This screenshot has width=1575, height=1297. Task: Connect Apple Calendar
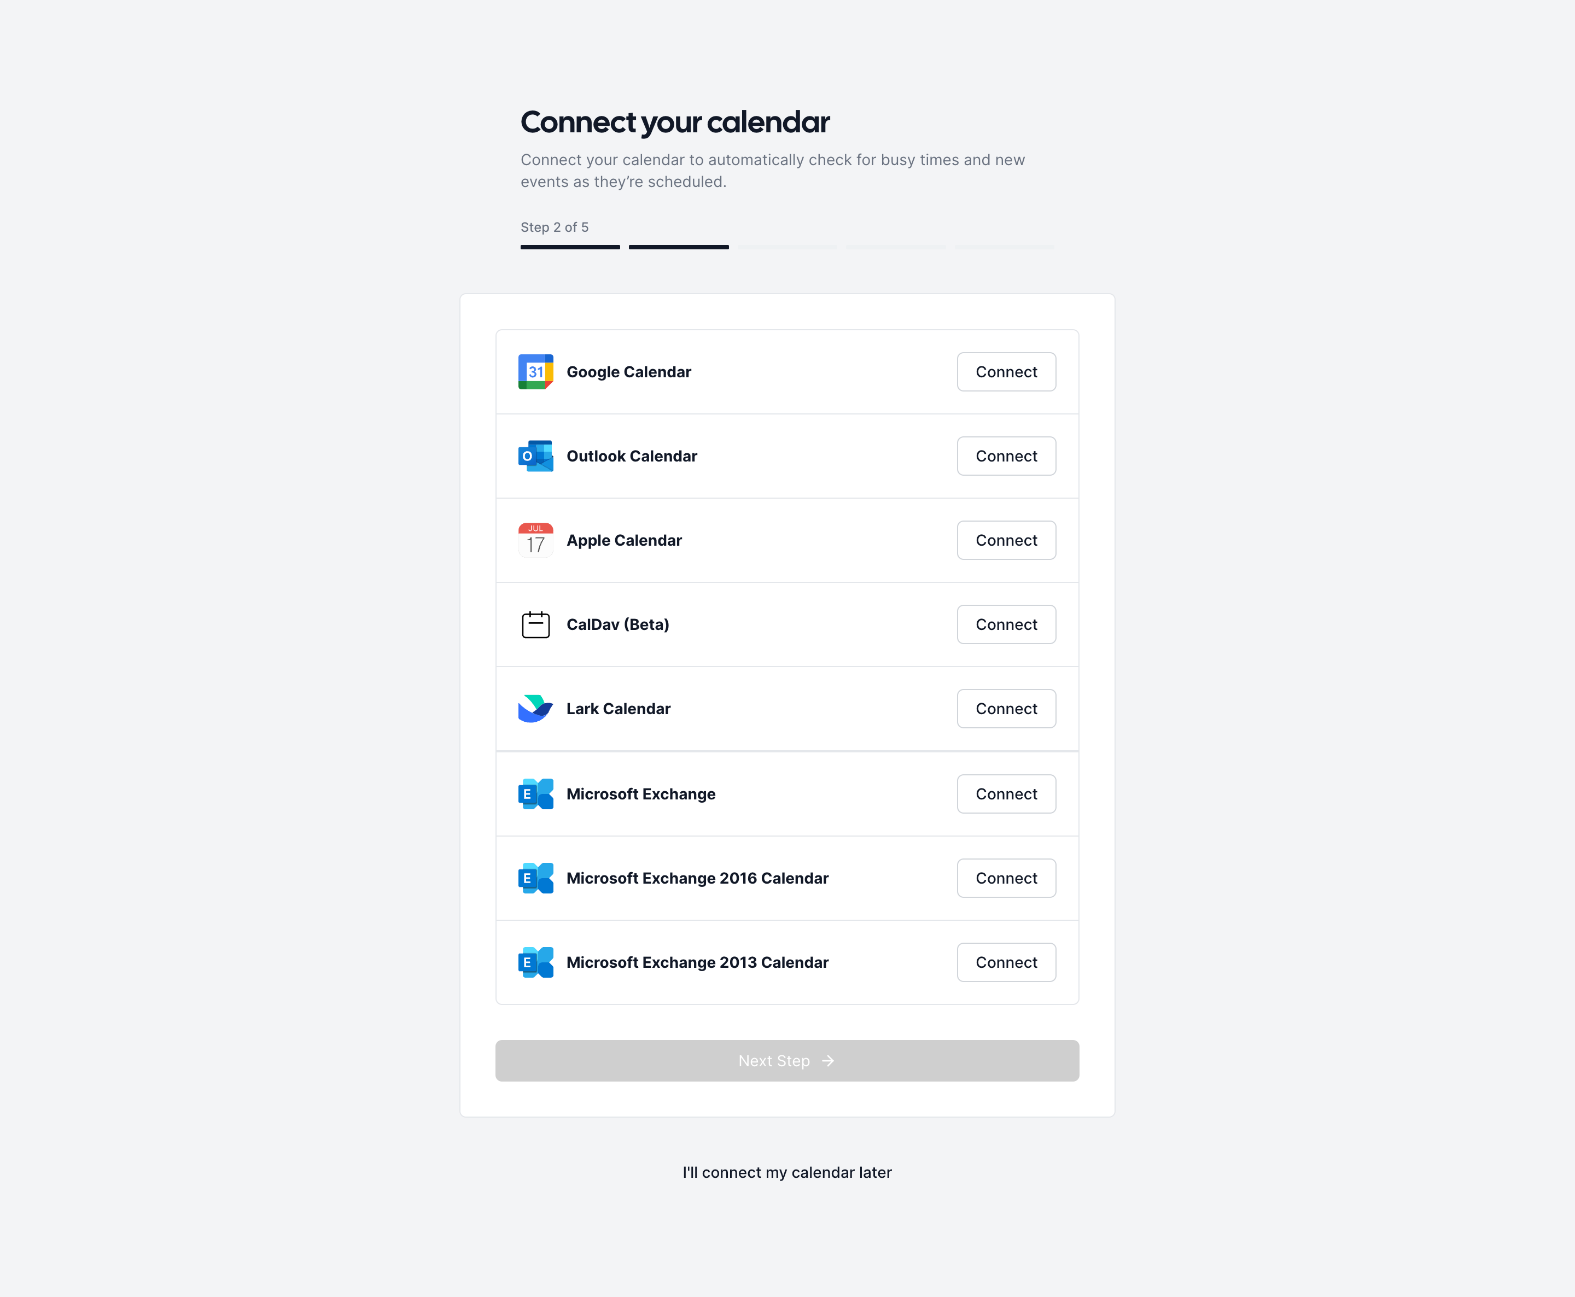pyautogui.click(x=1006, y=540)
